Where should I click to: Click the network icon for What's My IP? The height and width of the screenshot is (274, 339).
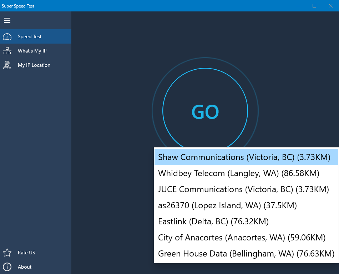pos(7,51)
